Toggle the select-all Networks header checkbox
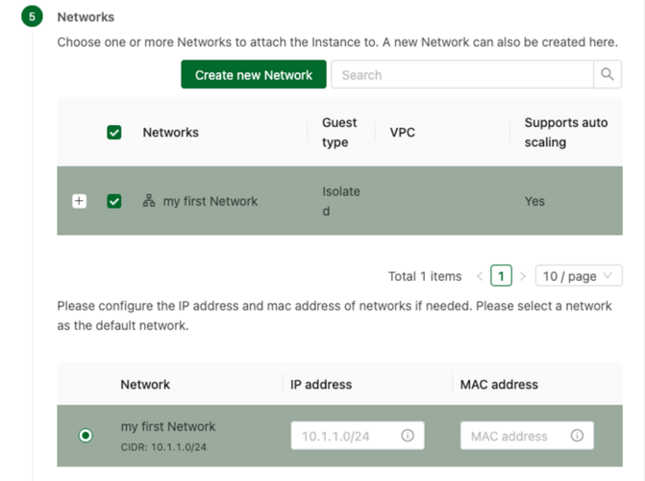 coord(114,132)
